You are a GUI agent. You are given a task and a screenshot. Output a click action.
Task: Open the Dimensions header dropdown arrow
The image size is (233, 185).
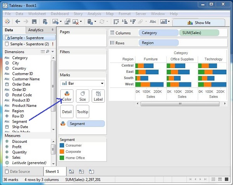(x=52, y=51)
